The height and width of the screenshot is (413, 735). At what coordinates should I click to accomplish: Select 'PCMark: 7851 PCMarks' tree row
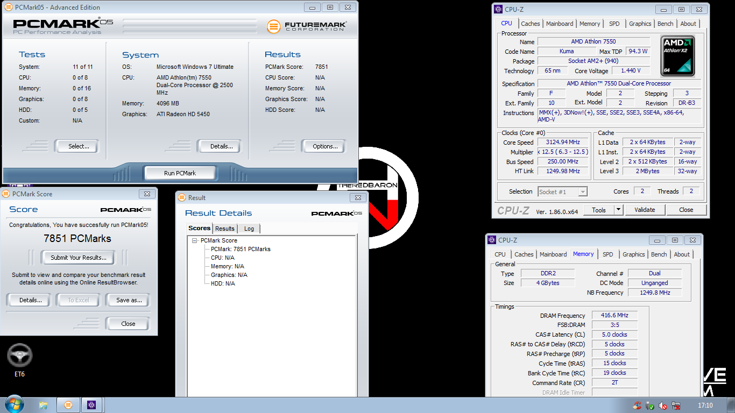pyautogui.click(x=241, y=249)
